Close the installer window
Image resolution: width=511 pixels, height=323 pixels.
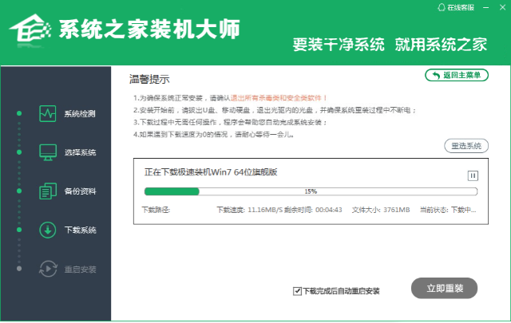pos(502,7)
